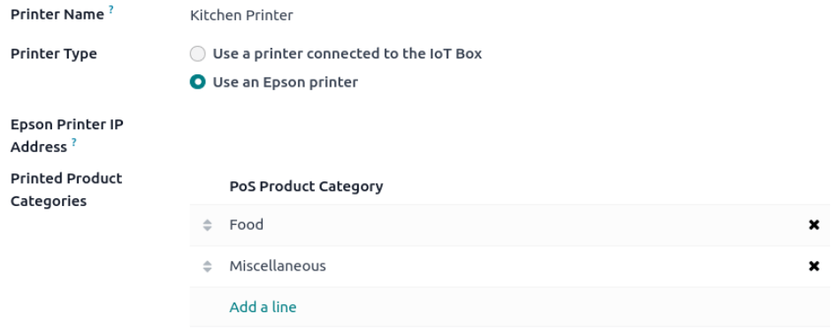Open the Miscellaneous category entry
This screenshot has width=831, height=329.
(x=278, y=266)
